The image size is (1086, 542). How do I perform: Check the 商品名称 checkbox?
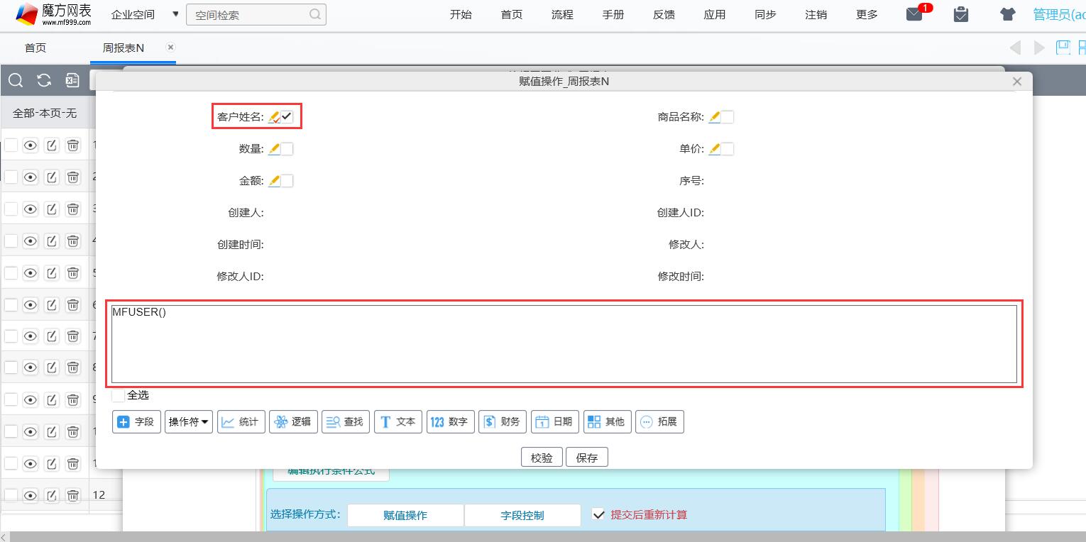point(727,117)
